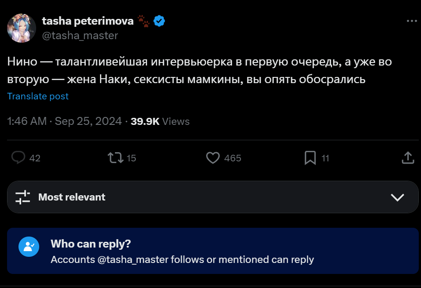Bookmark the post

click(310, 158)
